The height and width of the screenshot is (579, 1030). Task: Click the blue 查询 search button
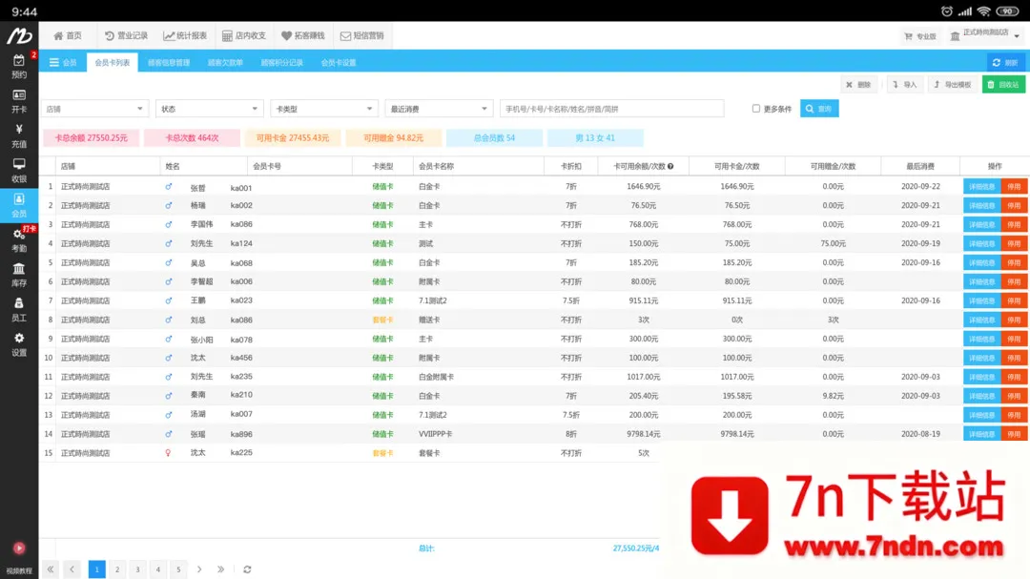[x=819, y=109]
